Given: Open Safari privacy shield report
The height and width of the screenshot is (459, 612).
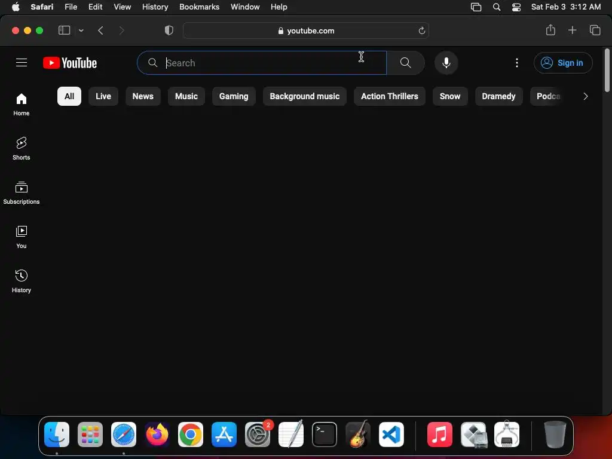Looking at the screenshot, I should point(169,30).
